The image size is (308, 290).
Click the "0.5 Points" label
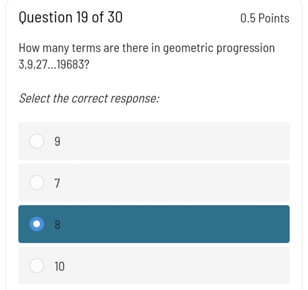pyautogui.click(x=265, y=19)
